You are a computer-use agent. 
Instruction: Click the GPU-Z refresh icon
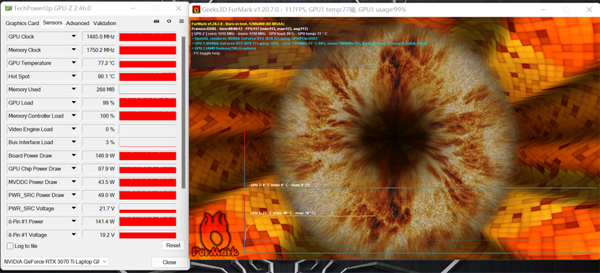coord(169,22)
